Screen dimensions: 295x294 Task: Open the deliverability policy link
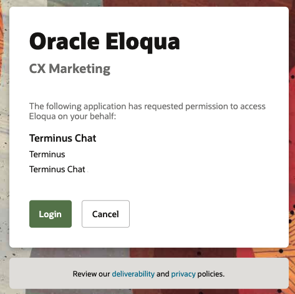tap(133, 274)
